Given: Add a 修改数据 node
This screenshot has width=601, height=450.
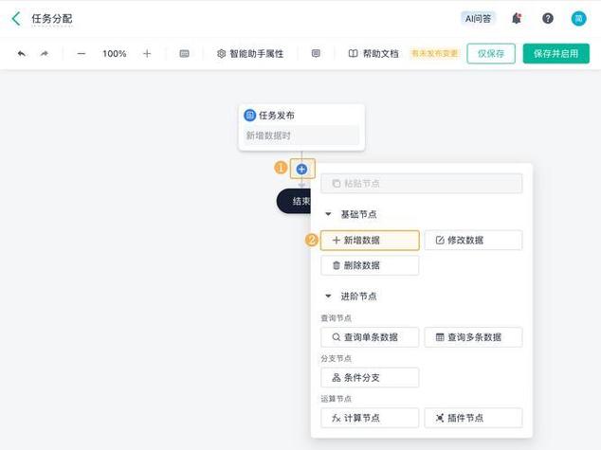Looking at the screenshot, I should point(473,240).
